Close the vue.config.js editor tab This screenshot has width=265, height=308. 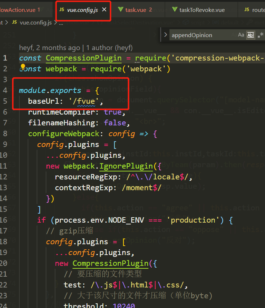coord(104,10)
